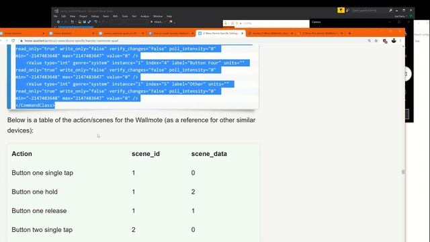Screen dimensions: 430x242
Task: Switch to the Aeotec wallmote quad tab
Action: pos(121,33)
